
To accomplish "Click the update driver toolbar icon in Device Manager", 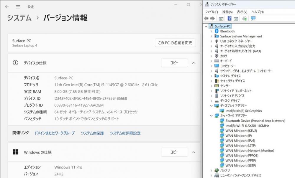I will coord(244,19).
